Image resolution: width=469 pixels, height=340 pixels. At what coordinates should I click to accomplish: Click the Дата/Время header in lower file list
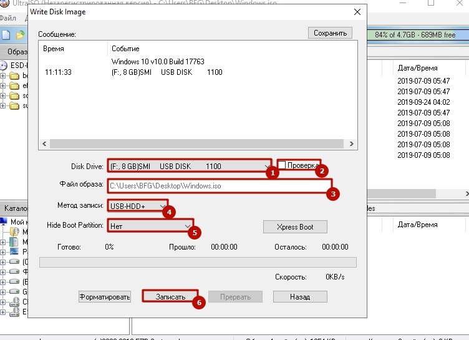pyautogui.click(x=417, y=225)
